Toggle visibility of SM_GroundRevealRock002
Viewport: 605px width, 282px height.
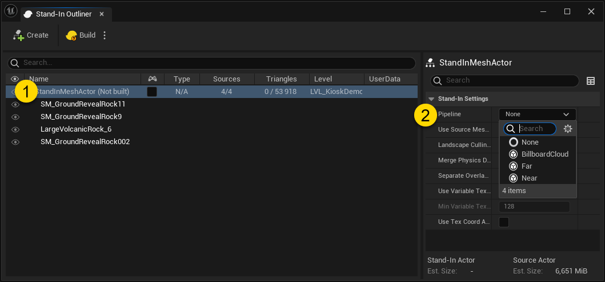click(15, 142)
